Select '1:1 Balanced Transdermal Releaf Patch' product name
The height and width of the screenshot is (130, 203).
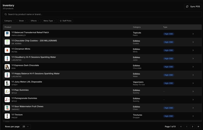(30, 33)
